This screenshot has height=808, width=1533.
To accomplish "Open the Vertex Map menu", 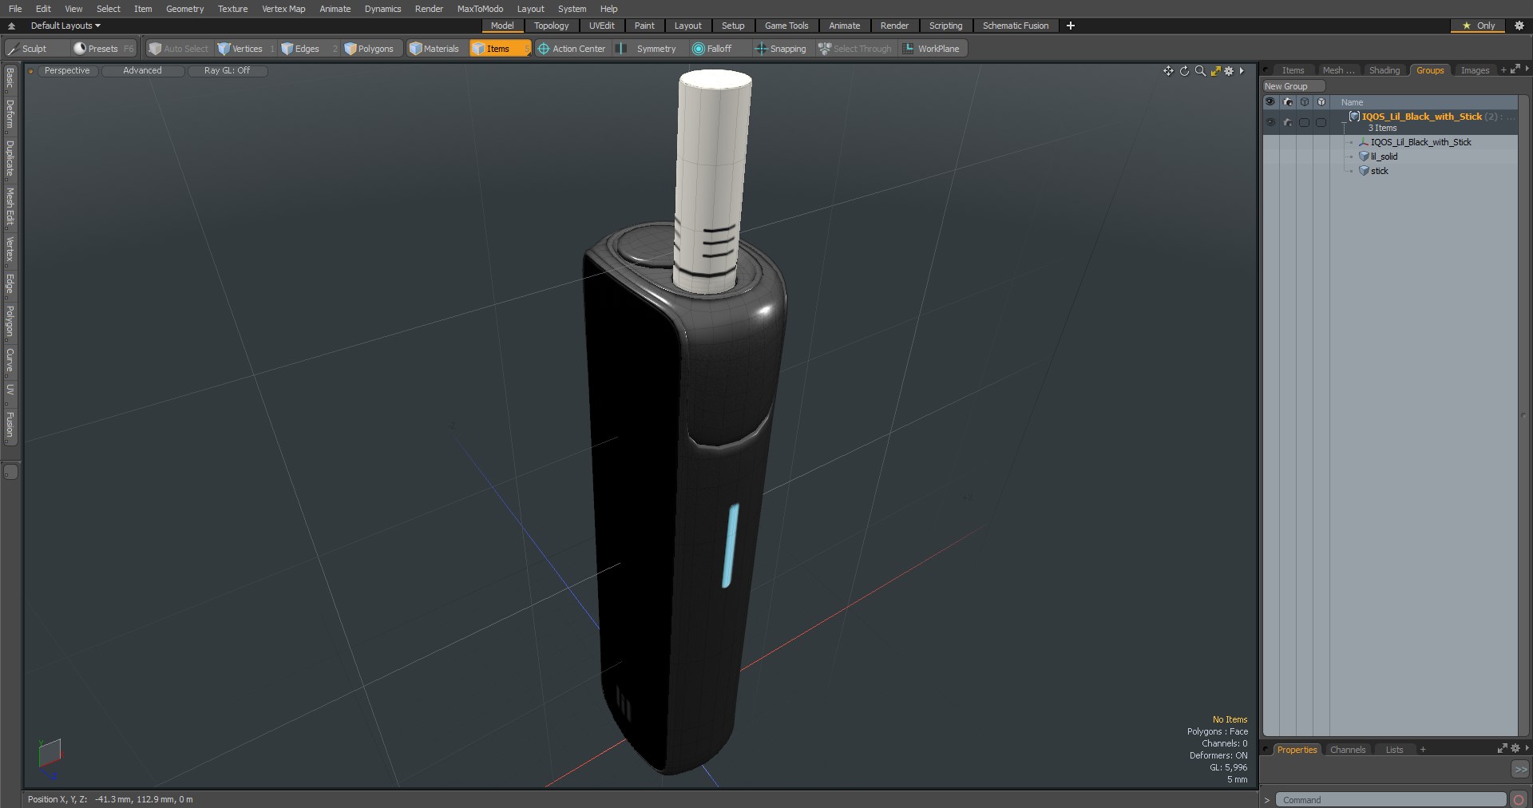I will point(283,9).
